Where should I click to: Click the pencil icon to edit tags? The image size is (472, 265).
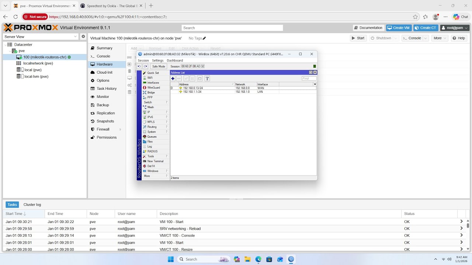click(204, 38)
